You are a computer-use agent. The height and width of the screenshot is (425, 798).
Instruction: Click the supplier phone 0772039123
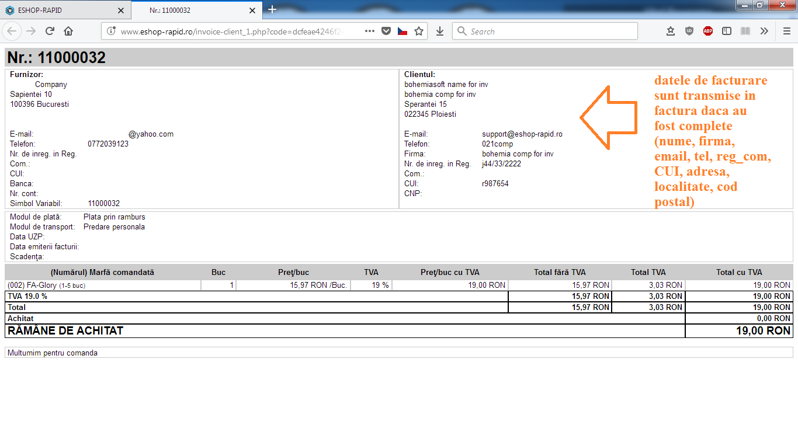click(108, 144)
